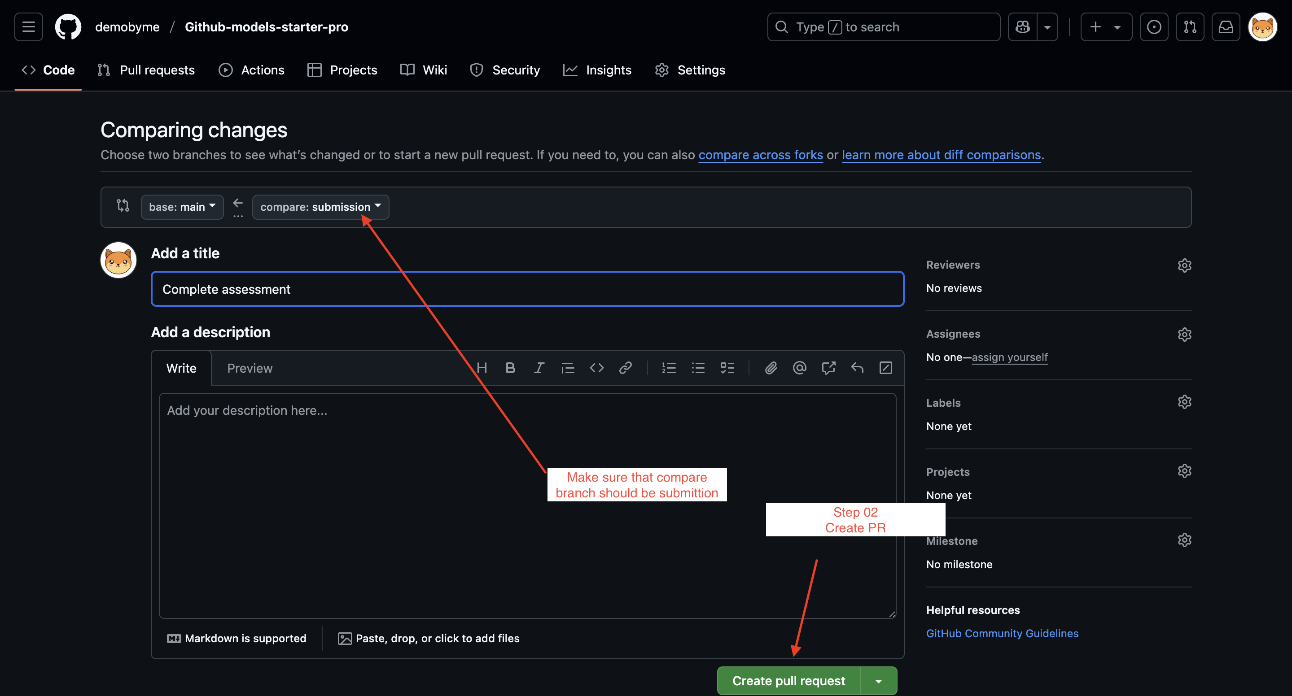Apply bold formatting icon
1292x696 pixels.
[510, 368]
